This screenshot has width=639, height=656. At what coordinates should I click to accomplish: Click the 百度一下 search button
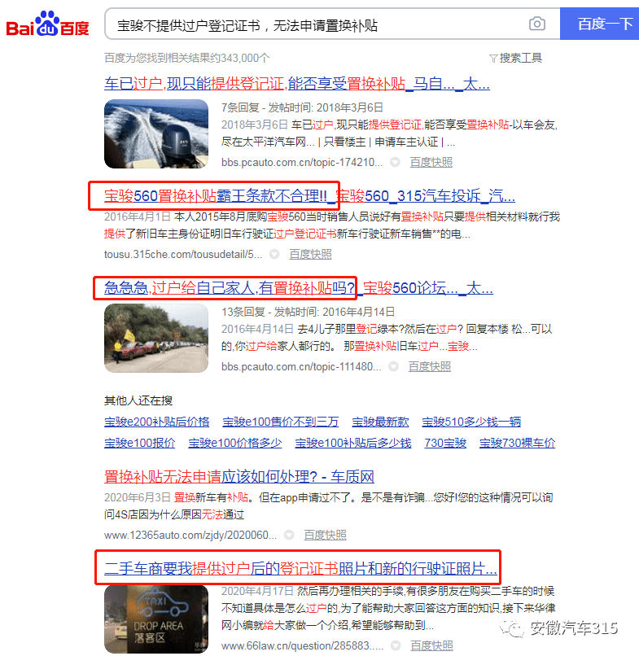coord(600,24)
